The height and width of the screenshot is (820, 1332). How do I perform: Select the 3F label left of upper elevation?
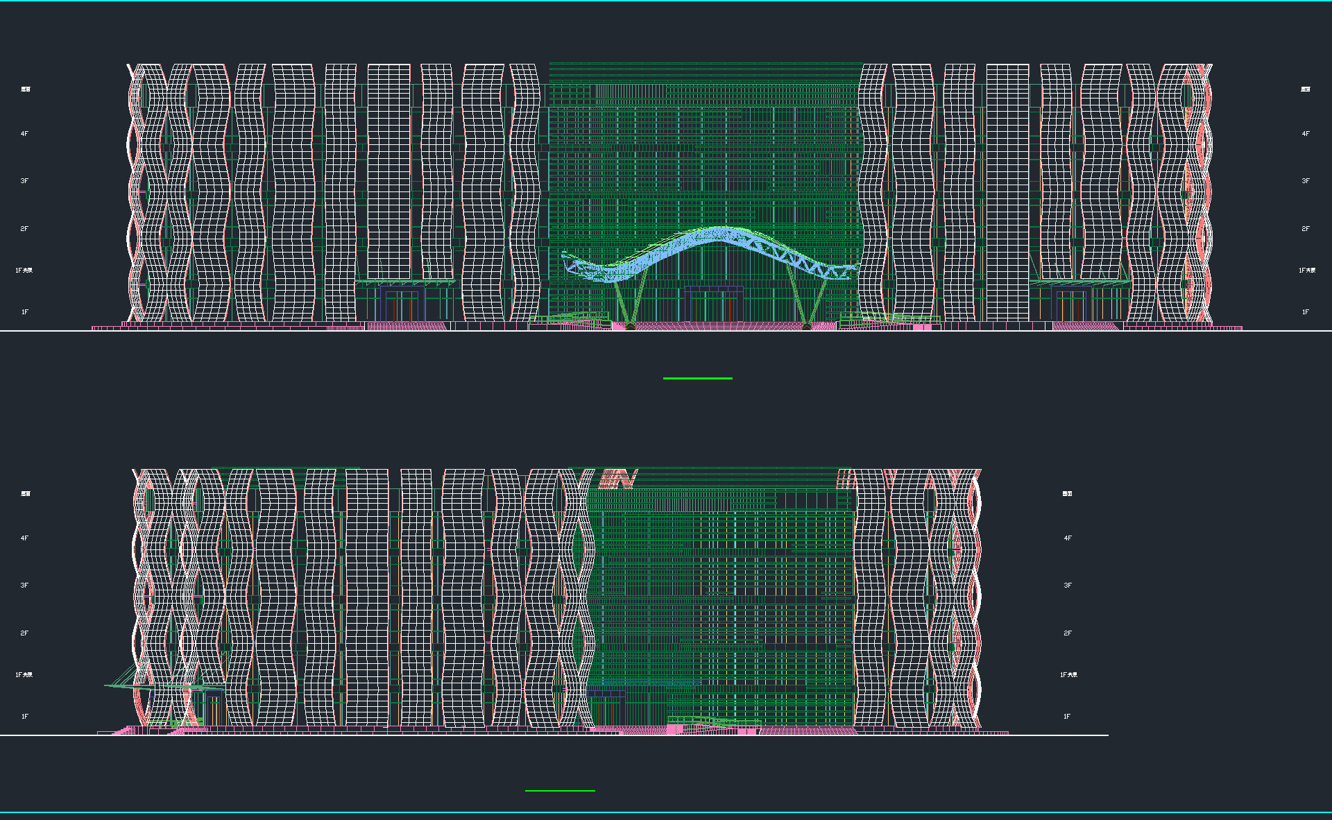[x=24, y=181]
